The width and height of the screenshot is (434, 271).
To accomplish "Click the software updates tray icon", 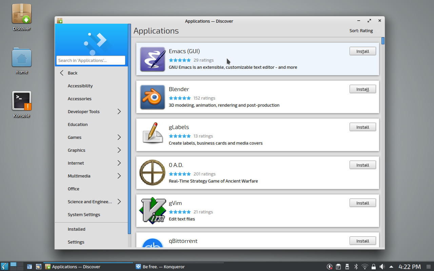I will pos(329,267).
